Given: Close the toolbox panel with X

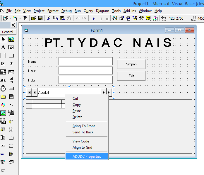Looking at the screenshot, I should click(x=13, y=25).
